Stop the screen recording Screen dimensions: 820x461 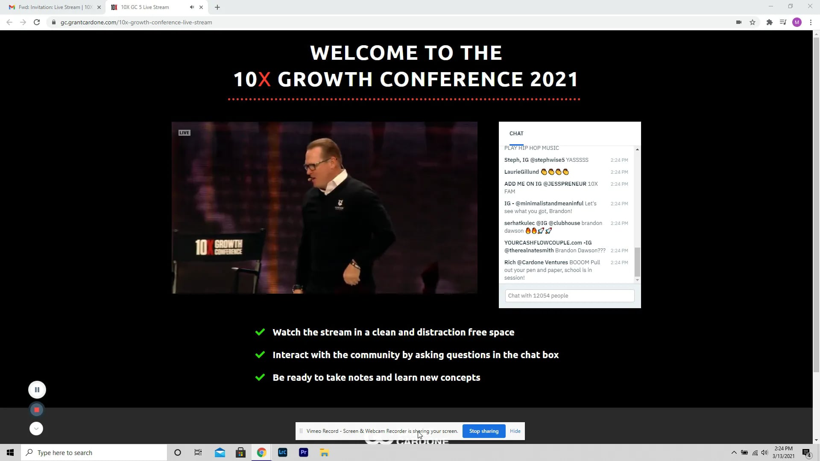pyautogui.click(x=36, y=409)
